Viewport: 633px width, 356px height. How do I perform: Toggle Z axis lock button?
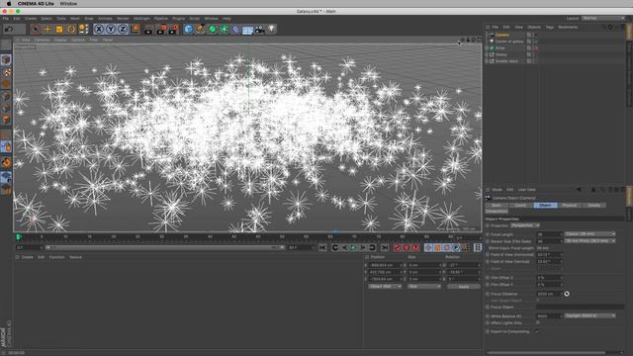123,29
